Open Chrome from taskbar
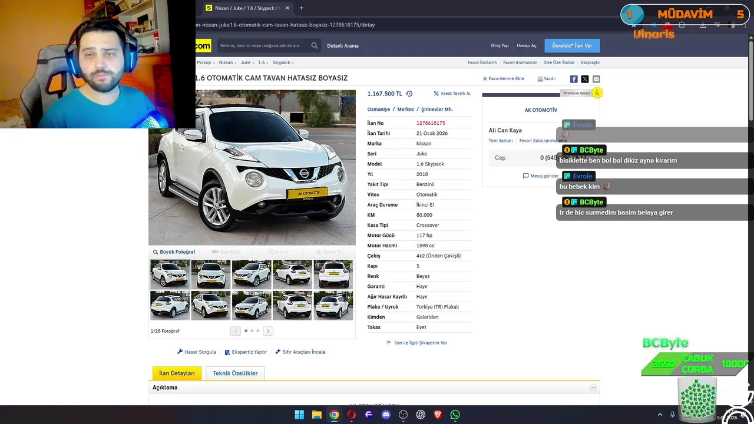754x424 pixels. click(x=334, y=415)
